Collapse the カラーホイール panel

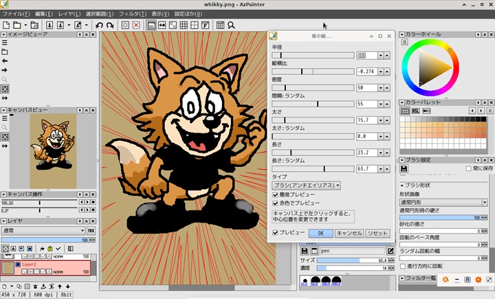402,34
